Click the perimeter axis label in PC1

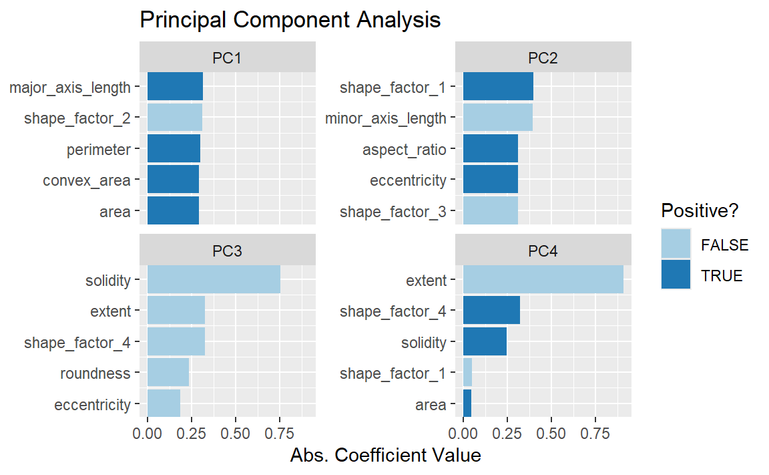(99, 150)
